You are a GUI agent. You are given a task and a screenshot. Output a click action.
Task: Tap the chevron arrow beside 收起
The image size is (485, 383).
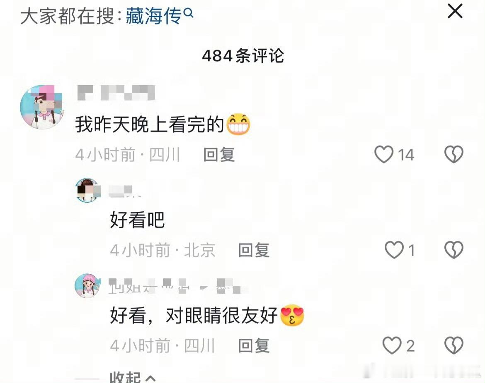click(x=150, y=378)
